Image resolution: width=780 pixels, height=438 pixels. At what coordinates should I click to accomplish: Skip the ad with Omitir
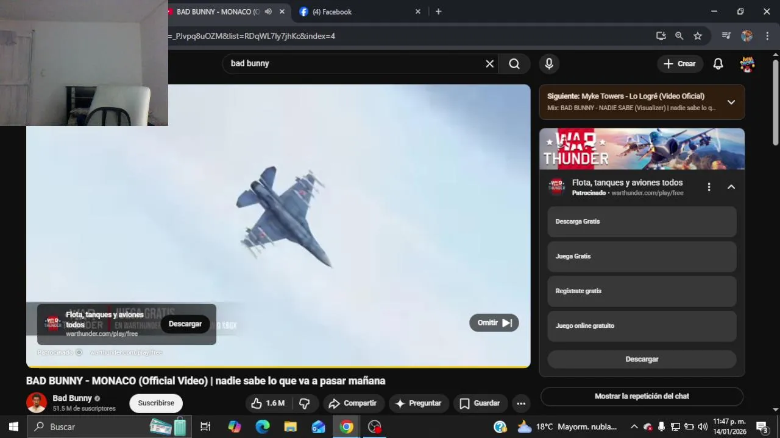click(494, 323)
